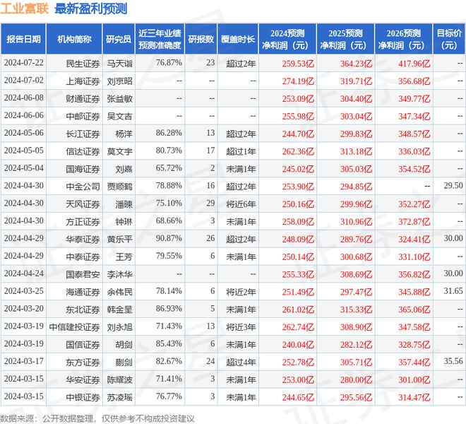Click coverage duration 将近6年
Image resolution: width=466 pixels, height=424 pixels.
(x=241, y=204)
